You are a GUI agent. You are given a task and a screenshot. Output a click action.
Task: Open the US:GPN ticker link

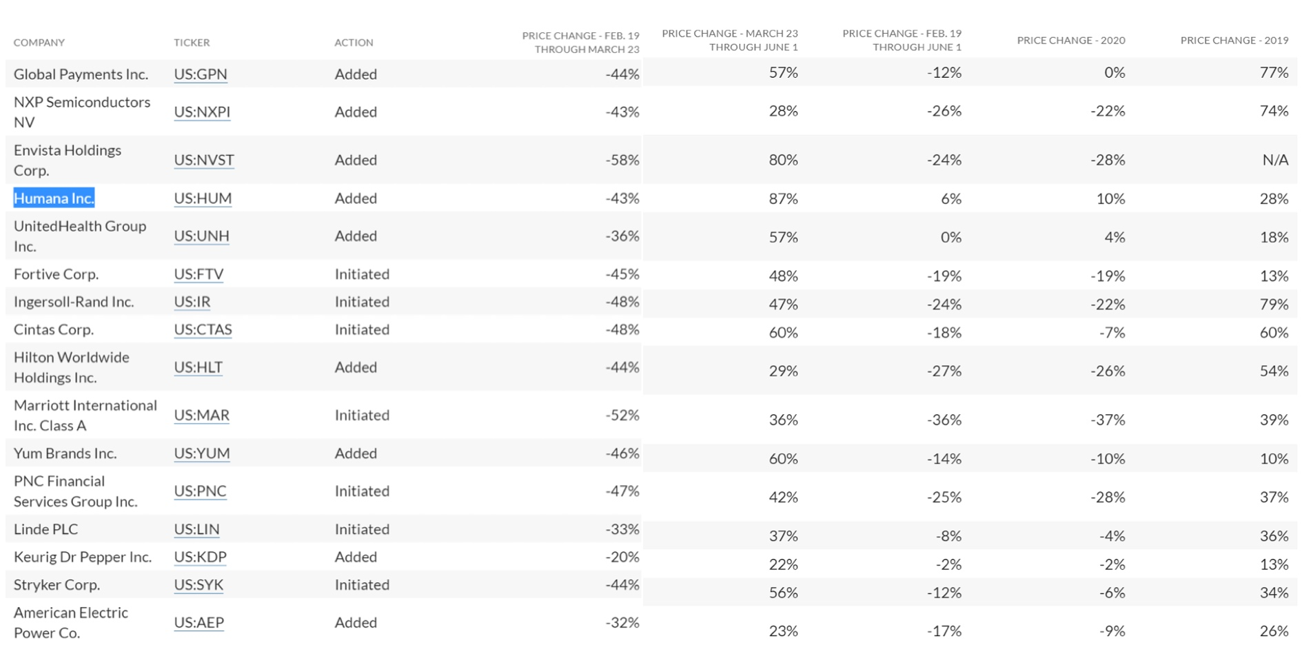[x=200, y=74]
